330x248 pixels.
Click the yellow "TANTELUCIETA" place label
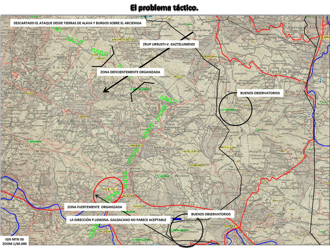(x=190, y=151)
